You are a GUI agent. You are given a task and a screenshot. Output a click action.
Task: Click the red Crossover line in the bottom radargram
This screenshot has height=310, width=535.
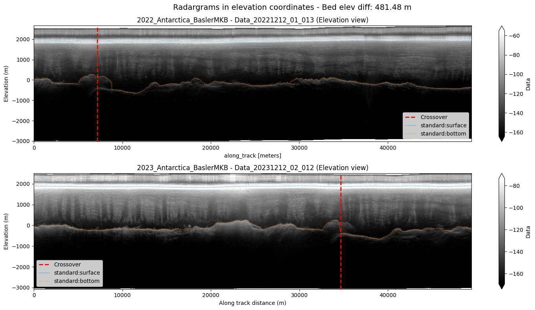tap(341, 255)
